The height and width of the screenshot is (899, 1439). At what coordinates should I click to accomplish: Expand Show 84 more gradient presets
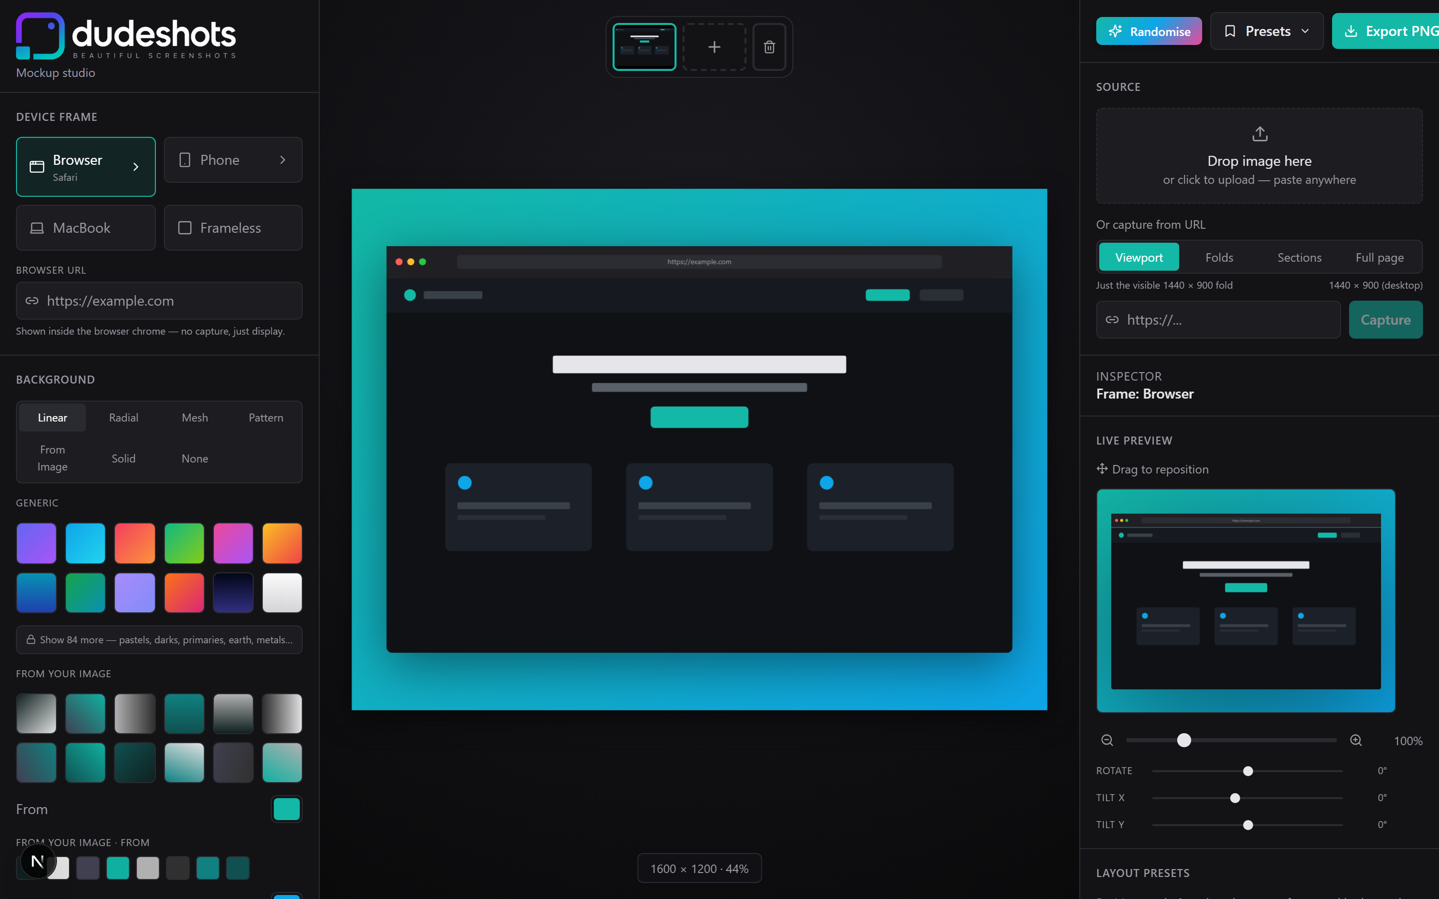(x=159, y=640)
